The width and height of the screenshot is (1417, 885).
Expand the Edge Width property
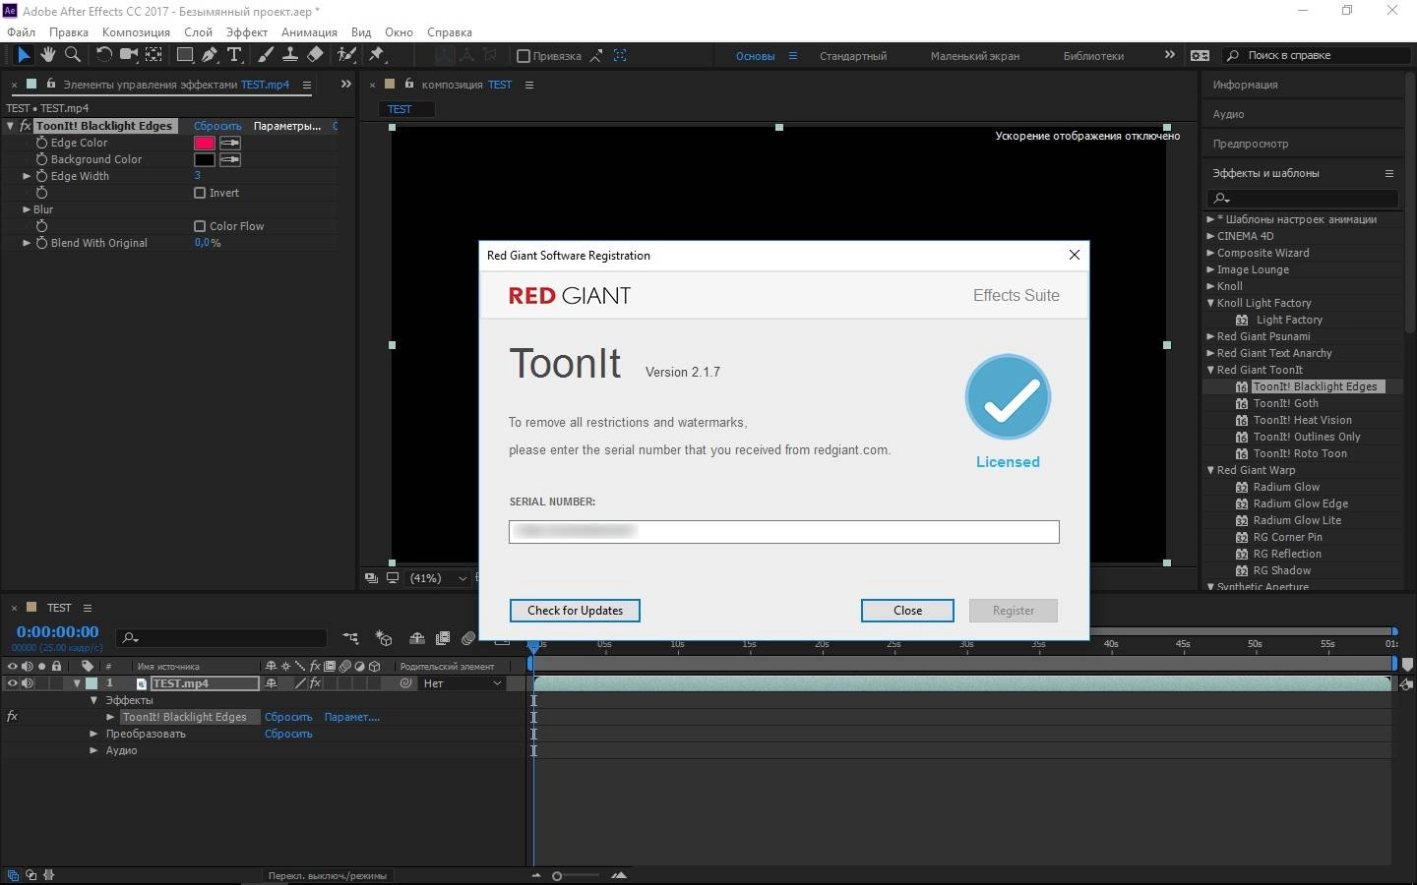[27, 176]
